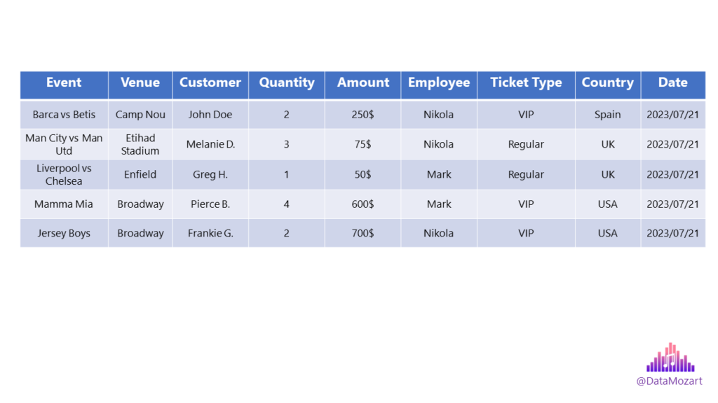Click the @DataMozart handle text
Viewport: 718px width, 403px height.
669,381
